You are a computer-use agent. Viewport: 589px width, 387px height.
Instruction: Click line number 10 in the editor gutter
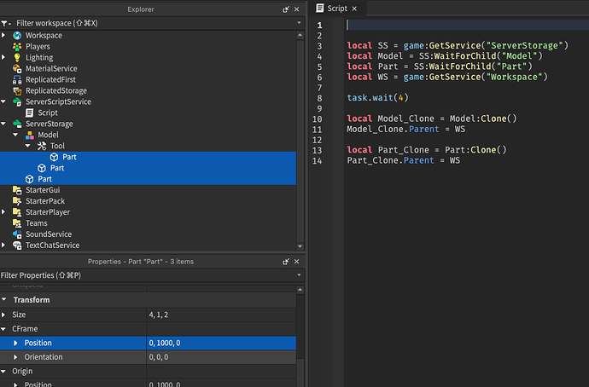pyautogui.click(x=317, y=118)
